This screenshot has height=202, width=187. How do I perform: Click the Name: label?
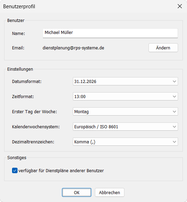pyautogui.click(x=19, y=34)
